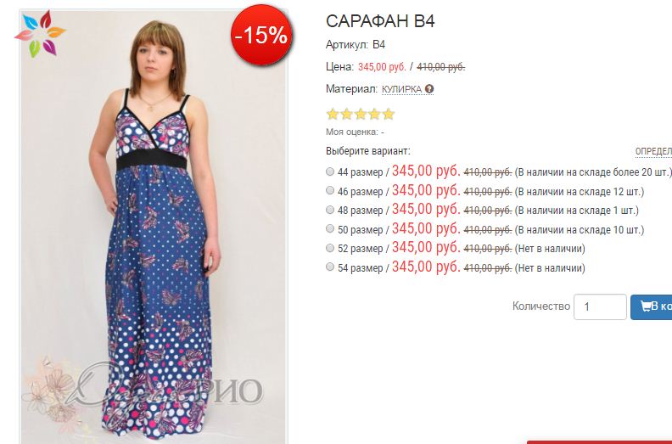Choose the 48 размер radio option
The height and width of the screenshot is (444, 672).
coord(330,210)
